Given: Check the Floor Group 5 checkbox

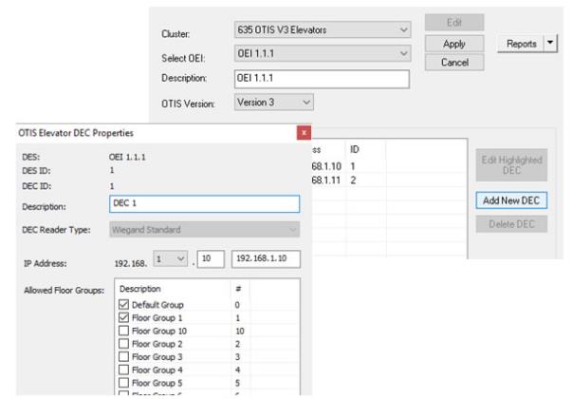Looking at the screenshot, I should [x=123, y=383].
